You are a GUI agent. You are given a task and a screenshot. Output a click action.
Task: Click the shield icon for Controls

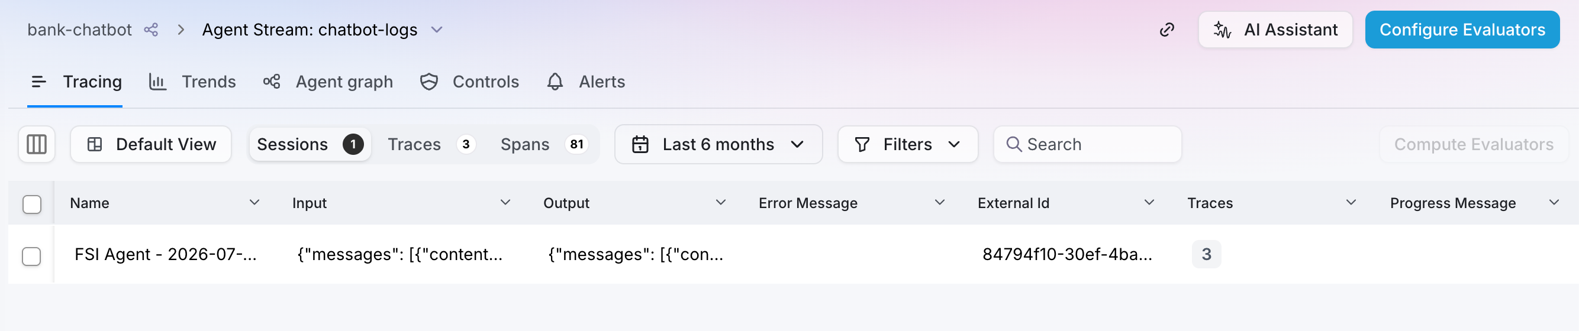pyautogui.click(x=429, y=82)
